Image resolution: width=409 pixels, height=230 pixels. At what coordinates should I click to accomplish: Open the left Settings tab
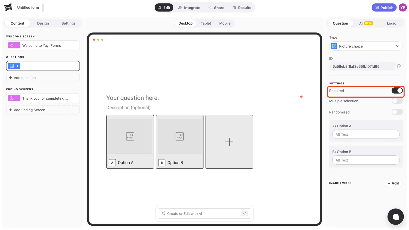point(69,23)
